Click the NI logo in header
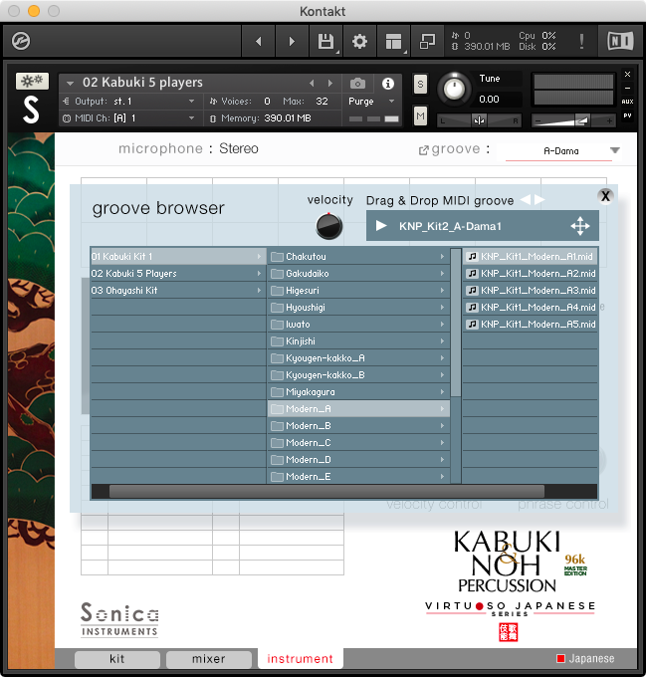 coord(620,42)
